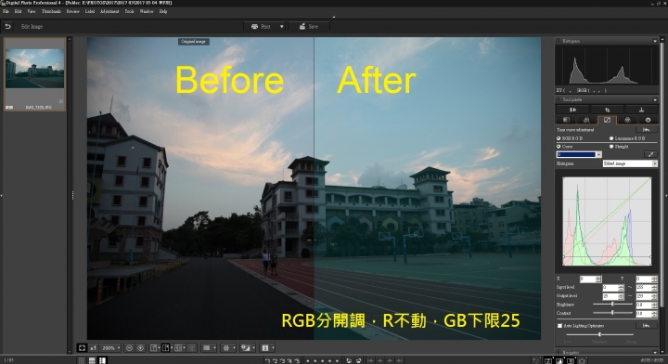Click the x1 actual-size zoom button

pos(94,348)
